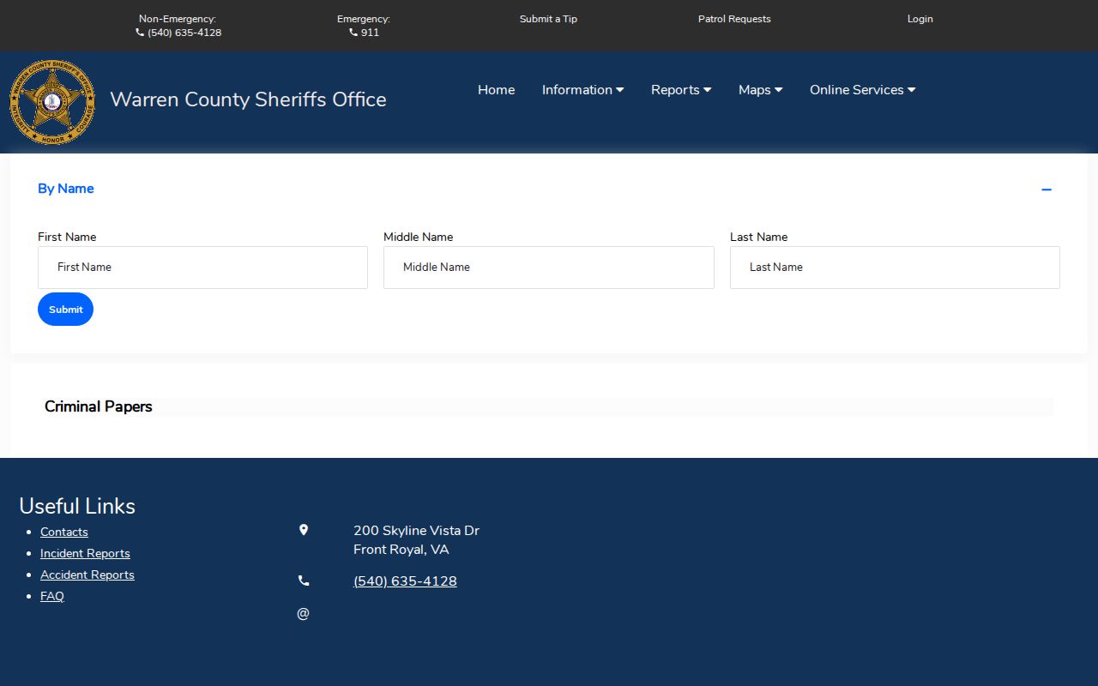Click the phone icon beside Non-Emergency number
Screen dimensions: 1098x686
[x=140, y=33]
